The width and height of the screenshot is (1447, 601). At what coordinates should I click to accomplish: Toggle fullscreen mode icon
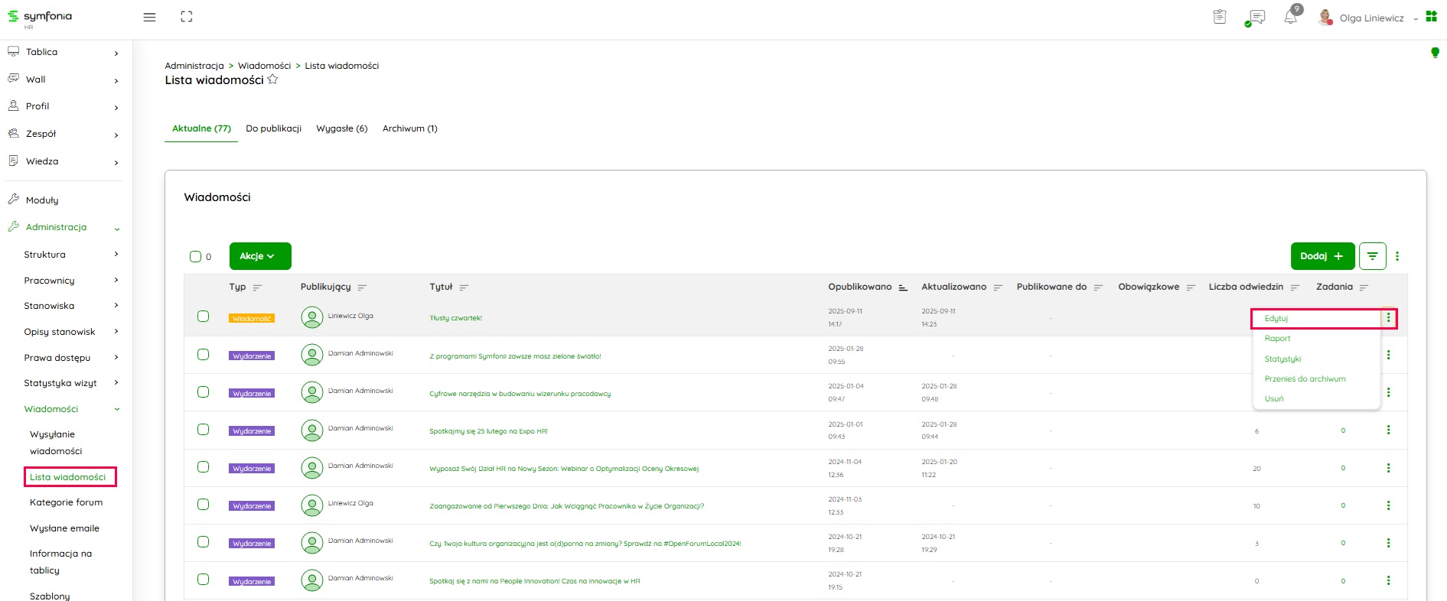point(186,17)
